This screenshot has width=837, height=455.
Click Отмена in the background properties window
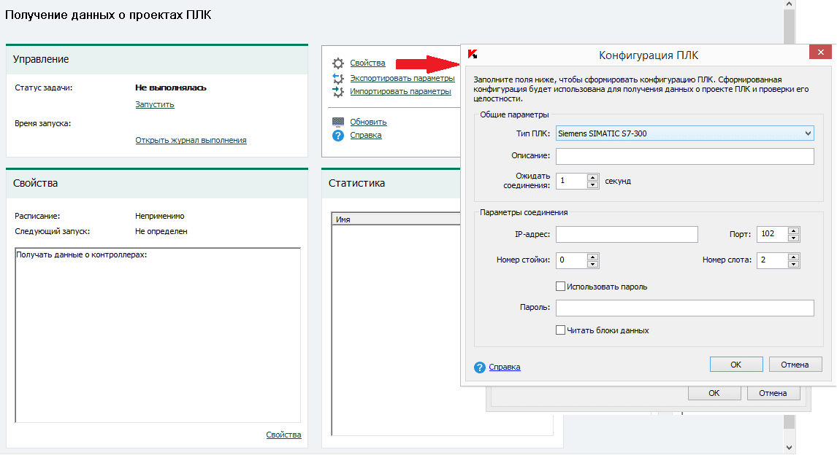point(773,393)
